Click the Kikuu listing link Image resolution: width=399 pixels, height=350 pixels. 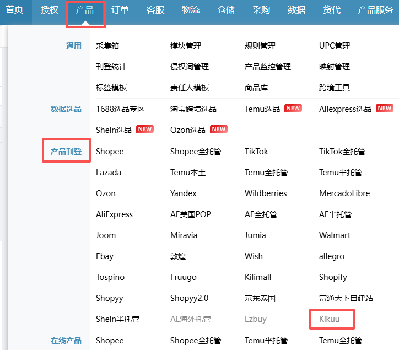point(331,319)
